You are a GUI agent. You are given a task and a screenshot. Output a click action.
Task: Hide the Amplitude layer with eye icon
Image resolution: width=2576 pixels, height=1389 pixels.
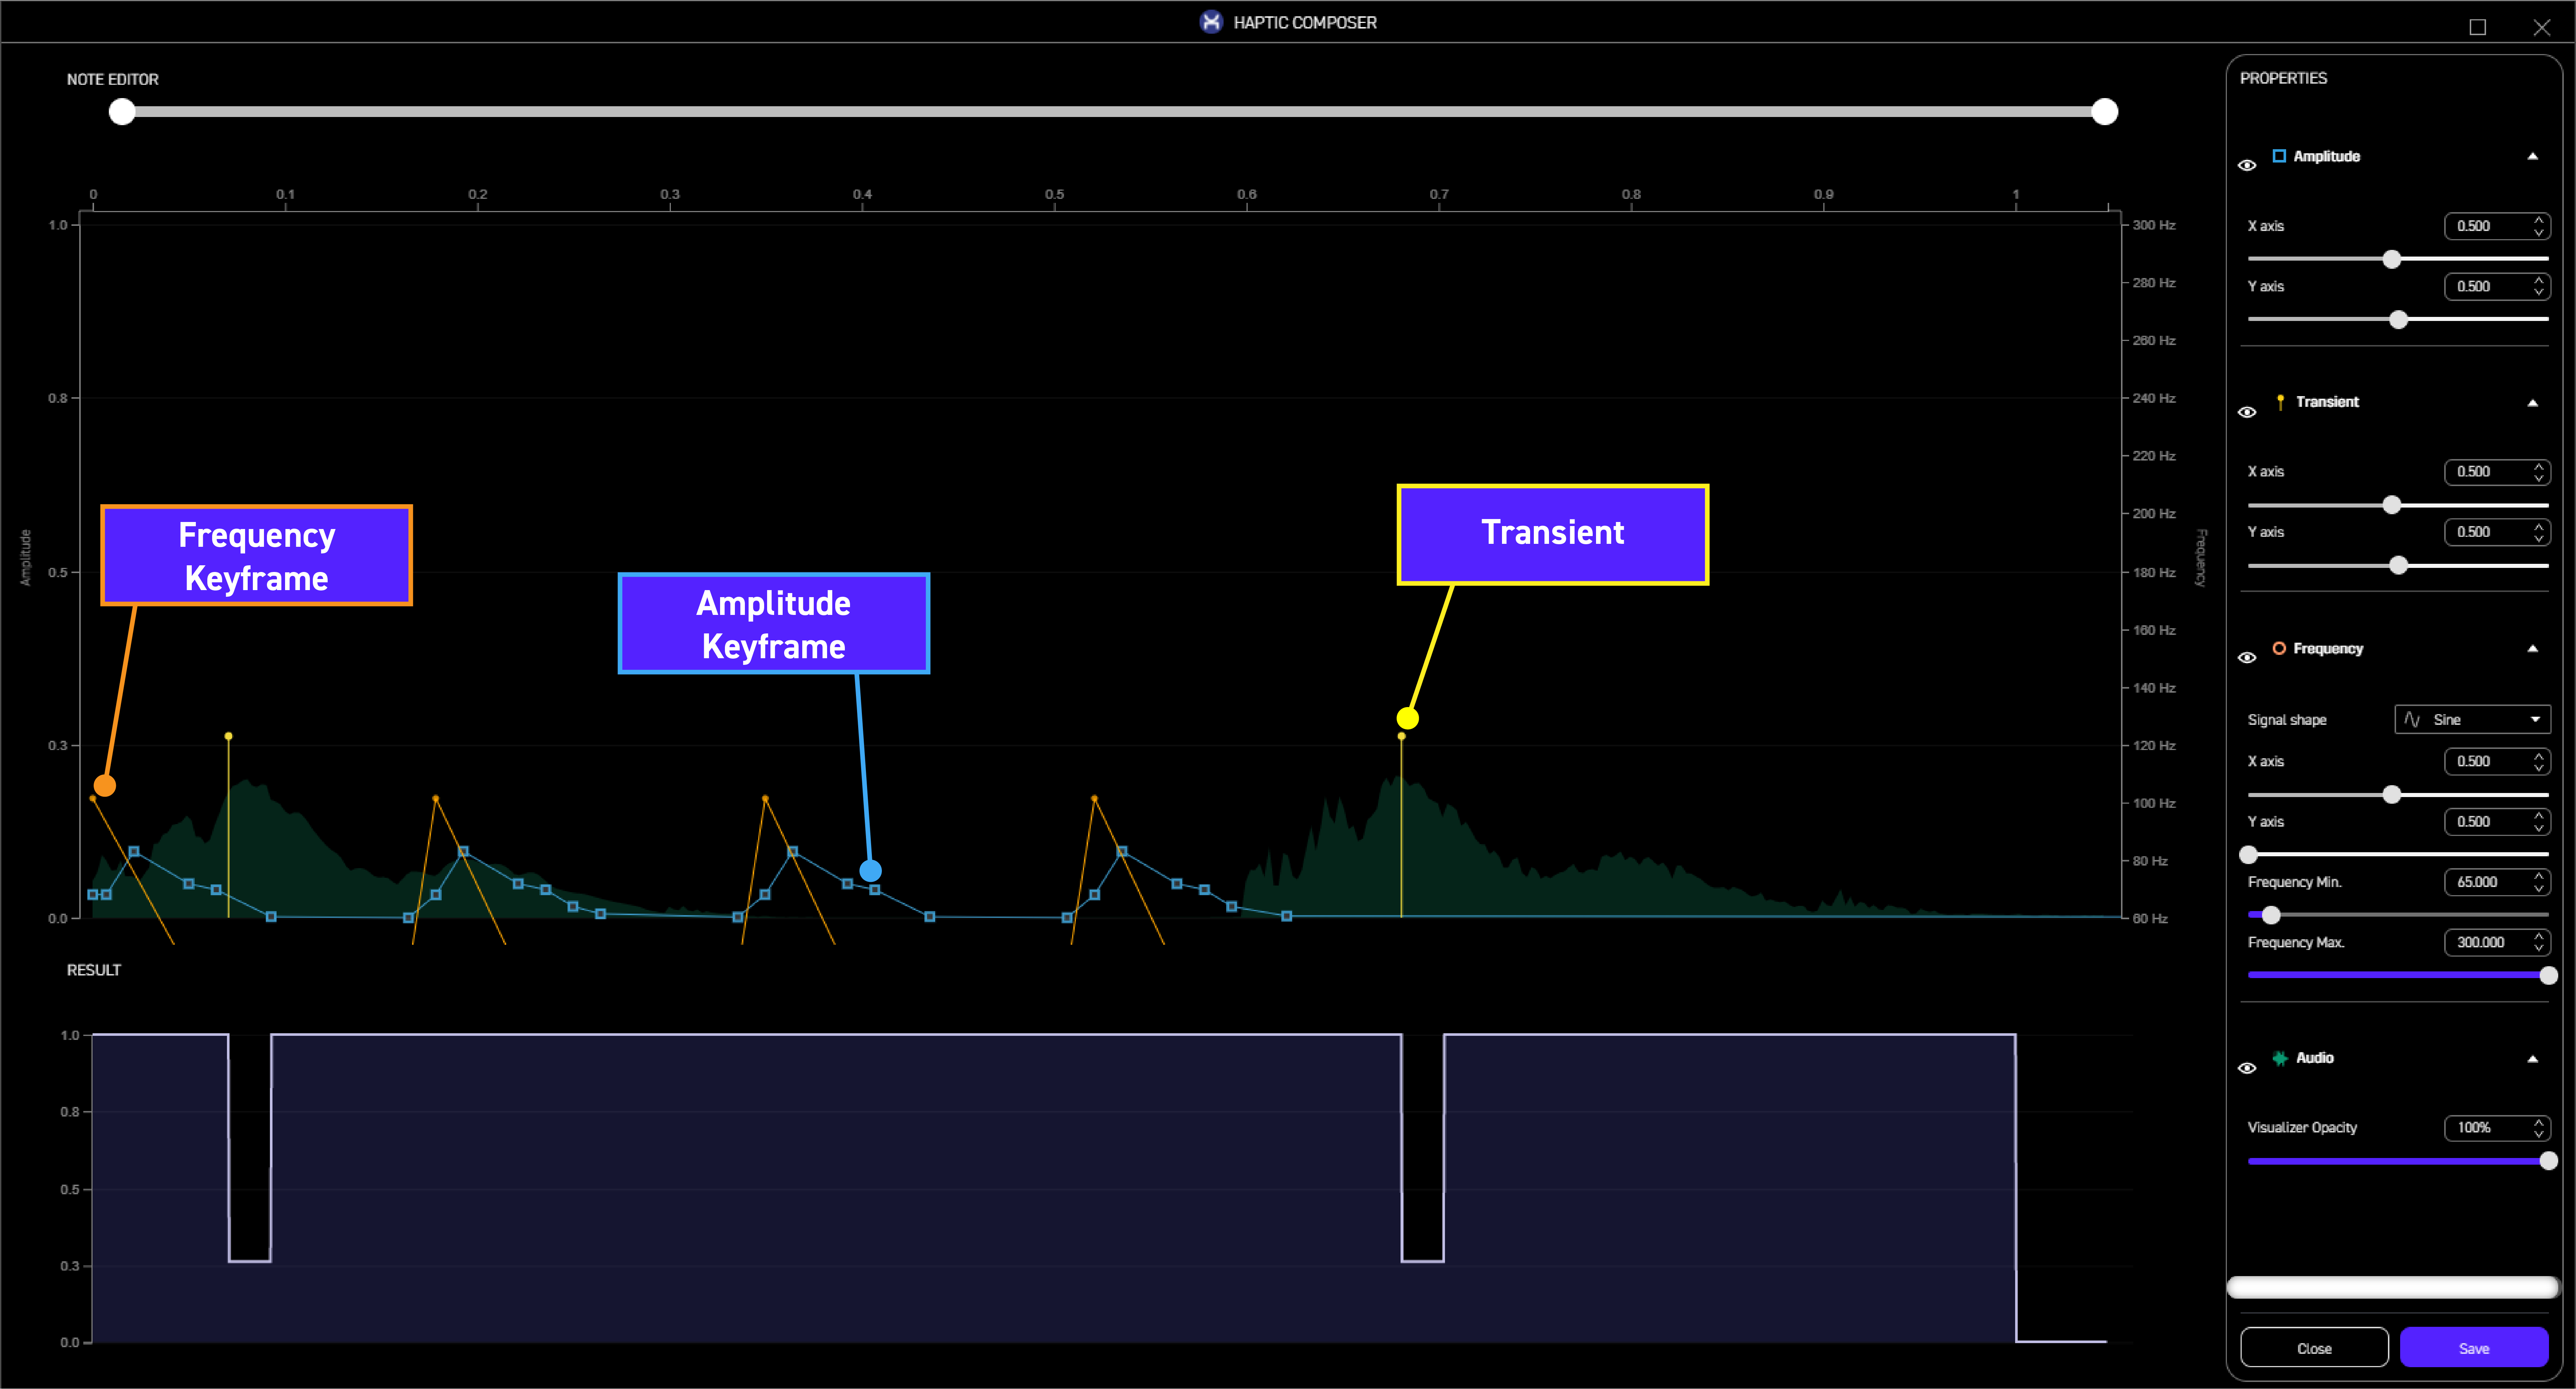point(2247,165)
